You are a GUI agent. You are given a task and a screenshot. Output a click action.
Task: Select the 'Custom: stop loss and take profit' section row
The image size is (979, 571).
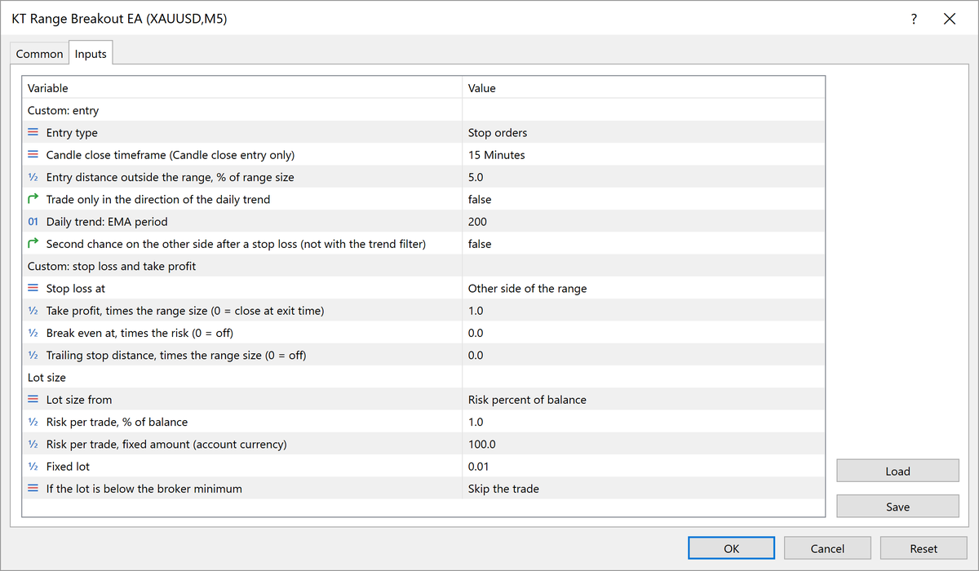(423, 266)
